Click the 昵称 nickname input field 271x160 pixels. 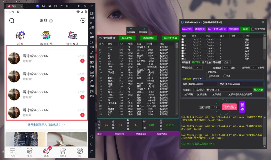[202, 84]
